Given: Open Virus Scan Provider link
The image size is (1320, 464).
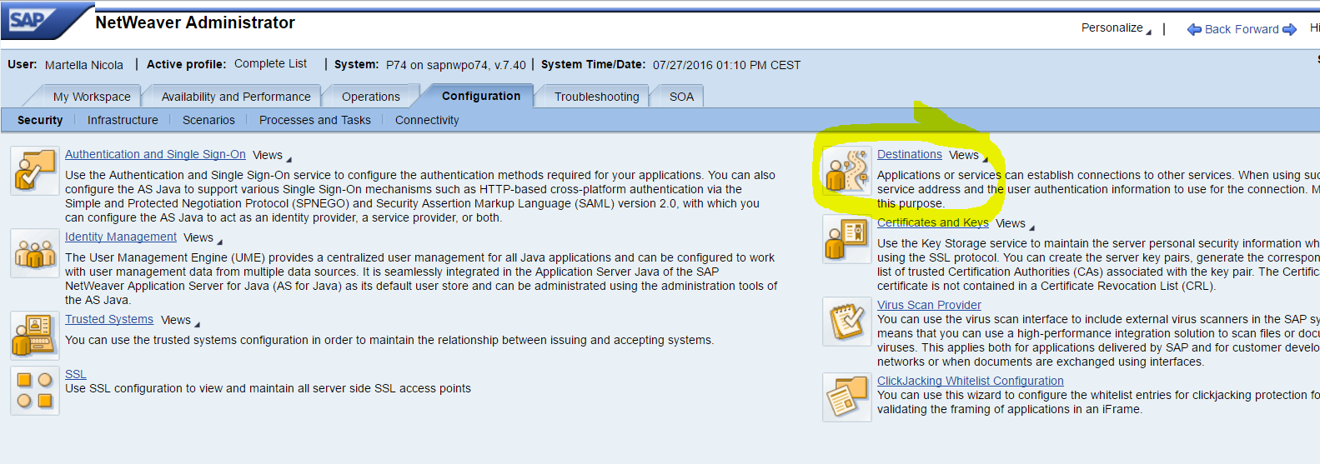Looking at the screenshot, I should click(929, 305).
